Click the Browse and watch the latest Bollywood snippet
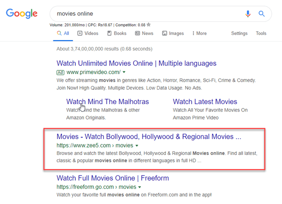Viewport: 282px width, 204px height. coord(157,157)
